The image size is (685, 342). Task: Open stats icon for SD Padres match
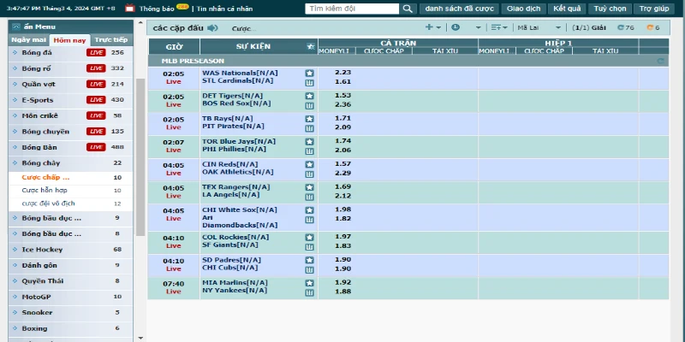point(309,269)
